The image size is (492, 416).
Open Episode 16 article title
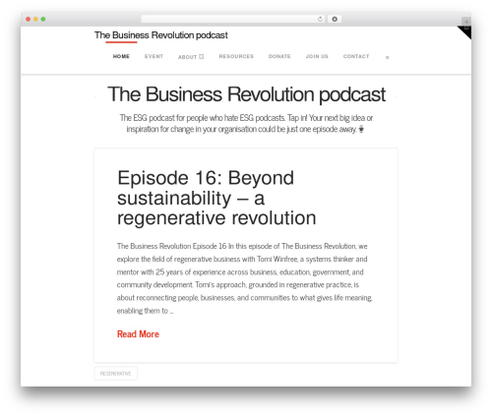tap(216, 198)
